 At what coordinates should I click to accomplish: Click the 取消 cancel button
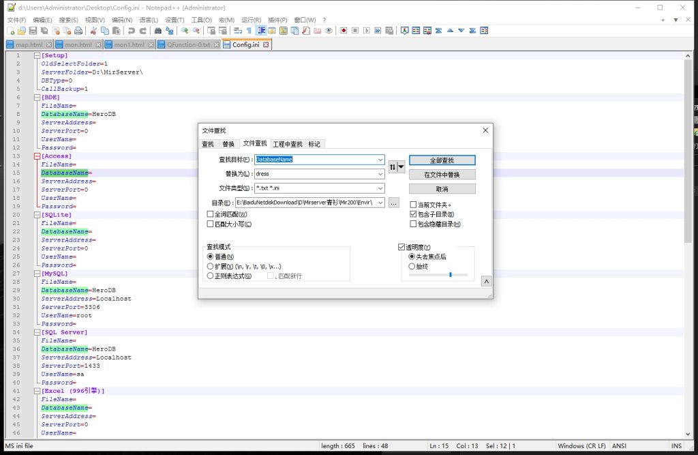[x=442, y=189]
